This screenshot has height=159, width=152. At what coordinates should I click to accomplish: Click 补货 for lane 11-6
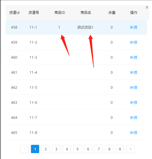133,103
